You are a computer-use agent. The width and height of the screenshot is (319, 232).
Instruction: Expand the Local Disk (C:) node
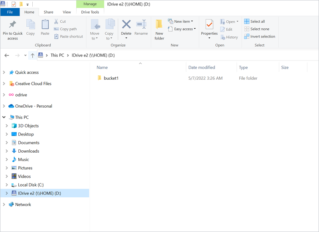(x=7, y=185)
